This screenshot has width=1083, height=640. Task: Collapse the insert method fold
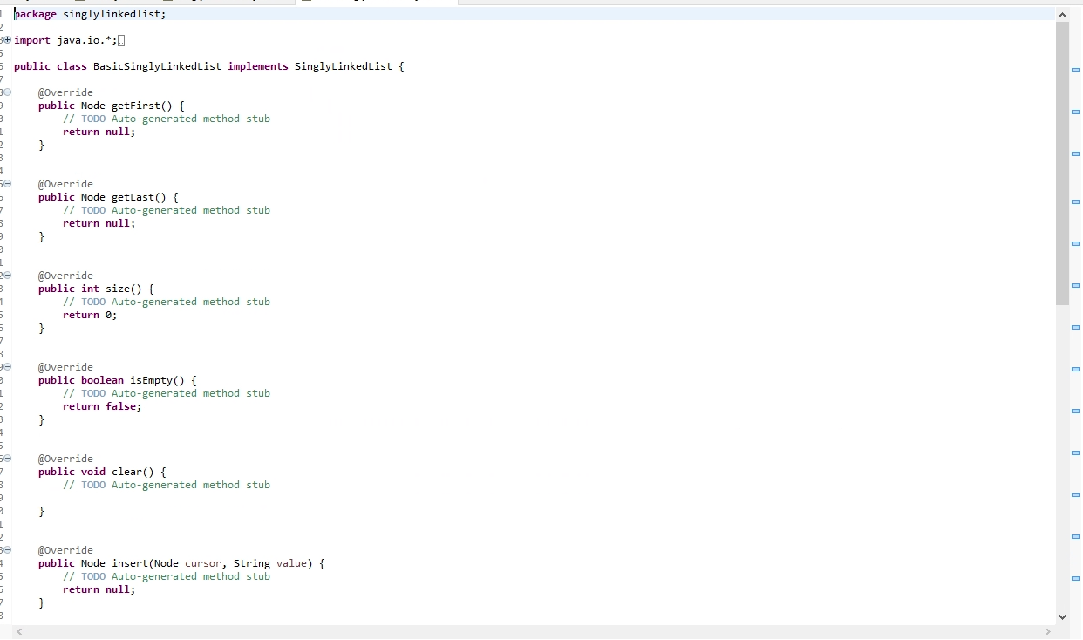6,549
